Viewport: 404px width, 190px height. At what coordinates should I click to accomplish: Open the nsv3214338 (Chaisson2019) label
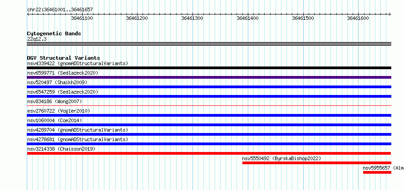coord(61,149)
